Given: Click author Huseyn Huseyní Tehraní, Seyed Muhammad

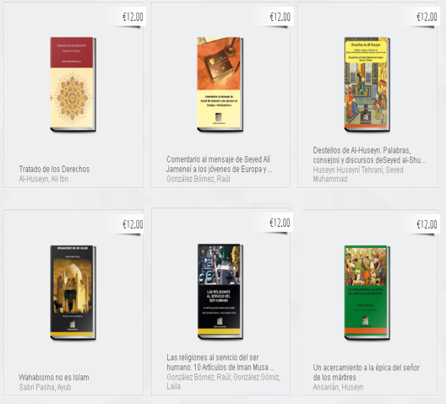Looking at the screenshot, I should click(x=358, y=174).
